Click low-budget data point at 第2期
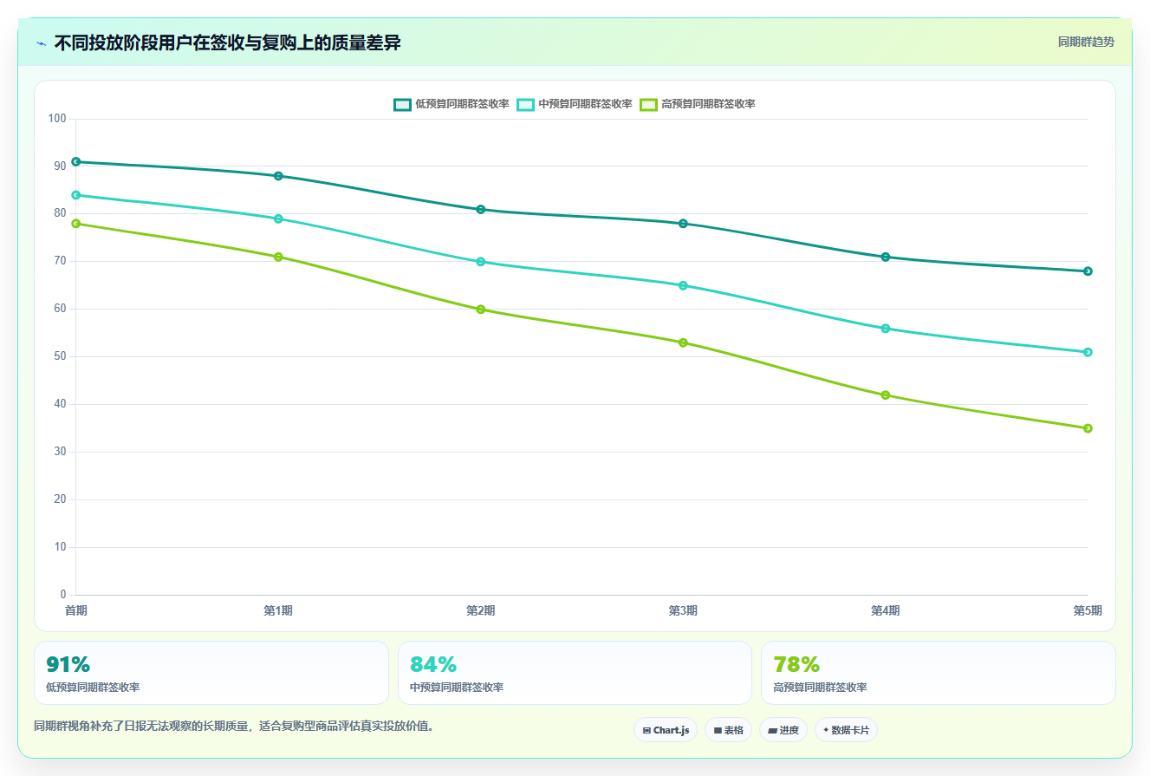Screen dimensions: 1150x776 481,209
